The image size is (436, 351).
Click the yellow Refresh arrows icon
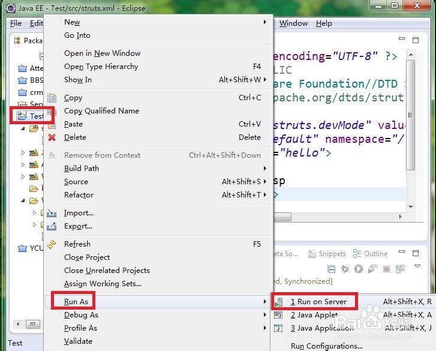point(52,244)
